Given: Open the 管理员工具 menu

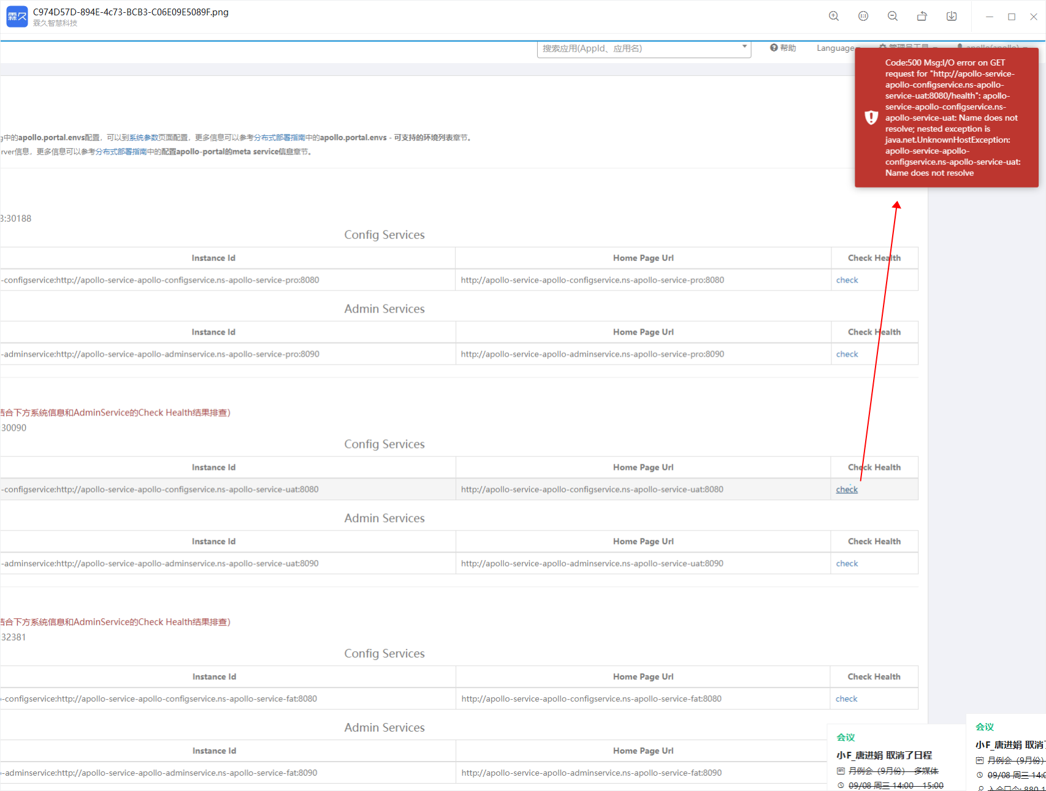Looking at the screenshot, I should [x=907, y=47].
